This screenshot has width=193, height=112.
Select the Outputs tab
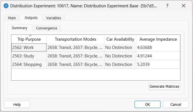coord(31,18)
